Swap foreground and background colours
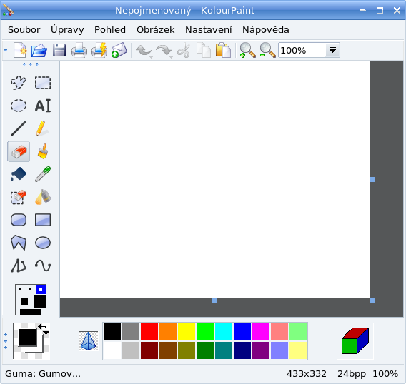The image size is (406, 384). pos(44,329)
